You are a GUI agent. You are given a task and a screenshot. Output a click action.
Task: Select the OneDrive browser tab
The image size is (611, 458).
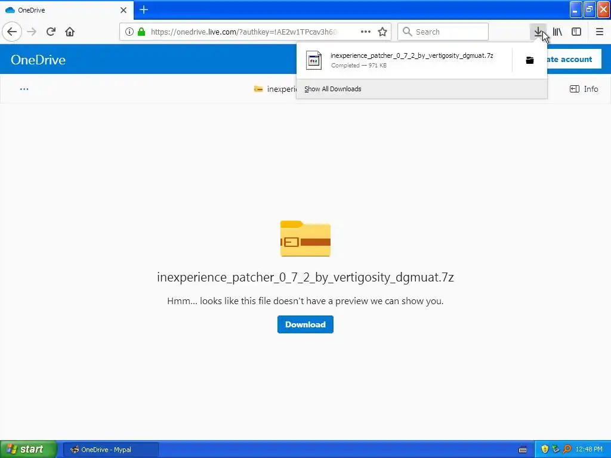click(x=67, y=10)
